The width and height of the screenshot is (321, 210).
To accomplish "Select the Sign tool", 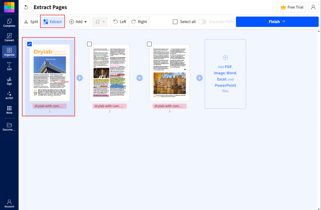I will tap(9, 81).
